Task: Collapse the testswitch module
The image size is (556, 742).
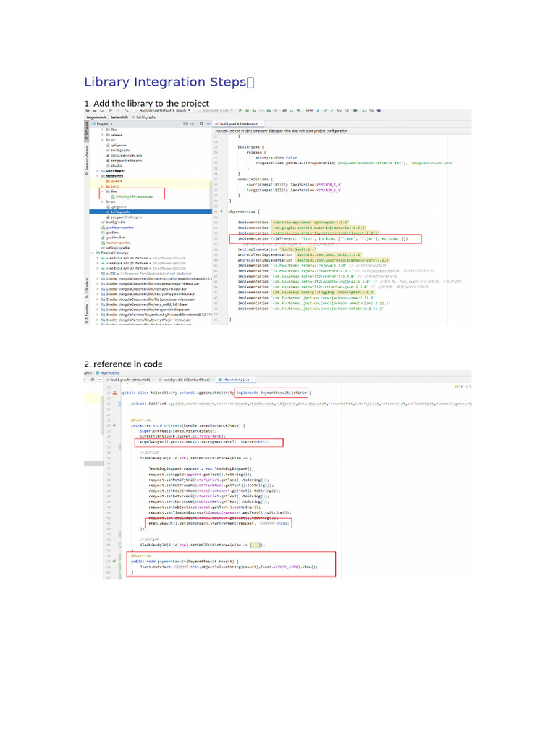Action: point(98,176)
